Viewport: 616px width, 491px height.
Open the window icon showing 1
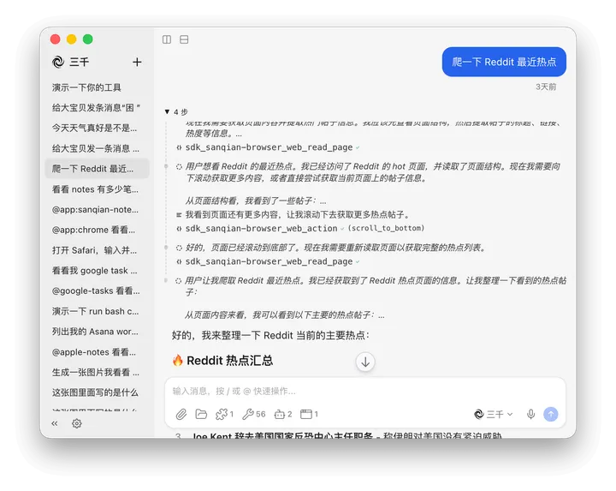(309, 414)
